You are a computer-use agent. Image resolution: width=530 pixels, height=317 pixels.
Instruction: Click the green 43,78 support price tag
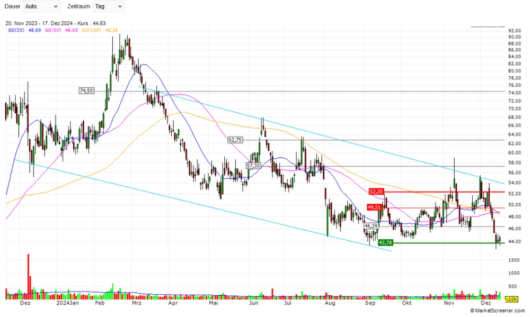[x=386, y=243]
